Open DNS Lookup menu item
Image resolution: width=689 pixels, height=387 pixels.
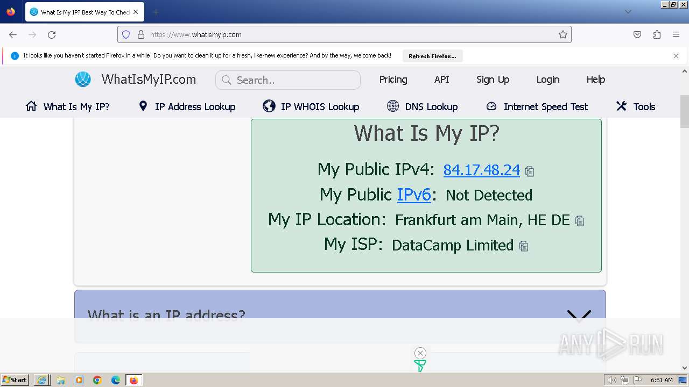[423, 106]
